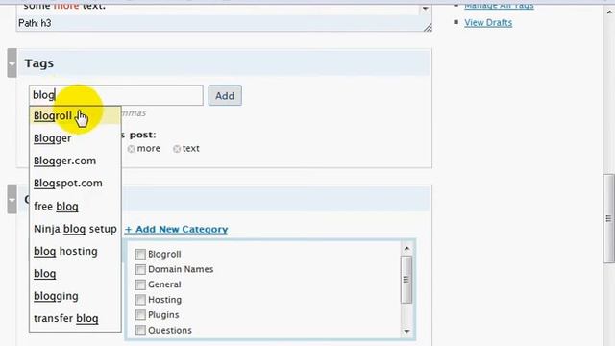Click the 'Path: h3' status text
615x346 pixels.
[35, 23]
